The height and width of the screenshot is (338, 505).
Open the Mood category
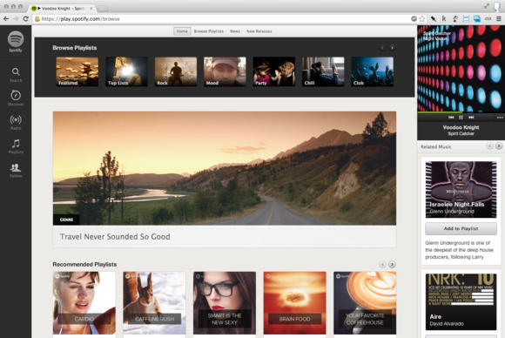tap(225, 71)
